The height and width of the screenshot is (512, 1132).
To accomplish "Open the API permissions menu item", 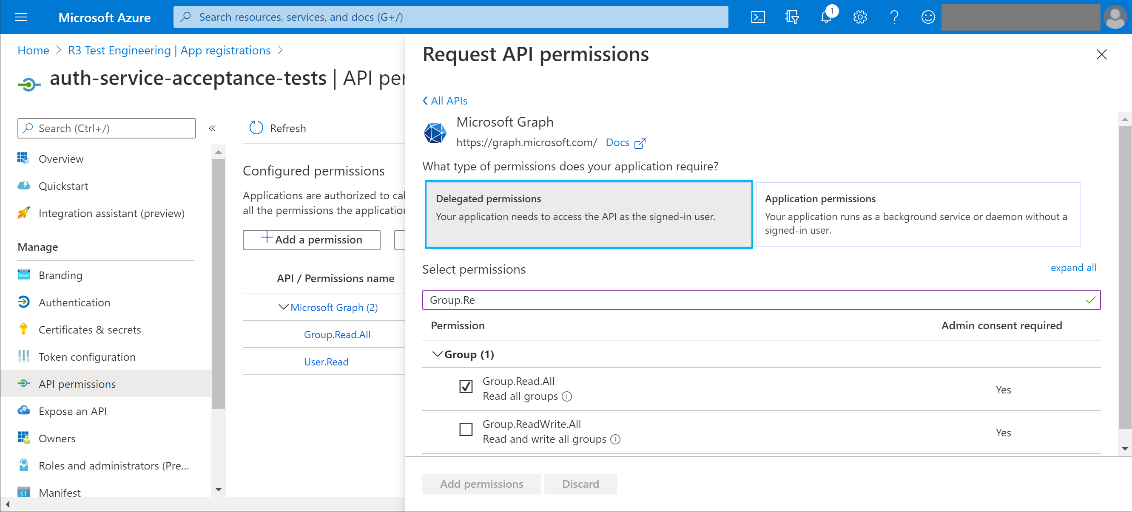I will point(105,384).
